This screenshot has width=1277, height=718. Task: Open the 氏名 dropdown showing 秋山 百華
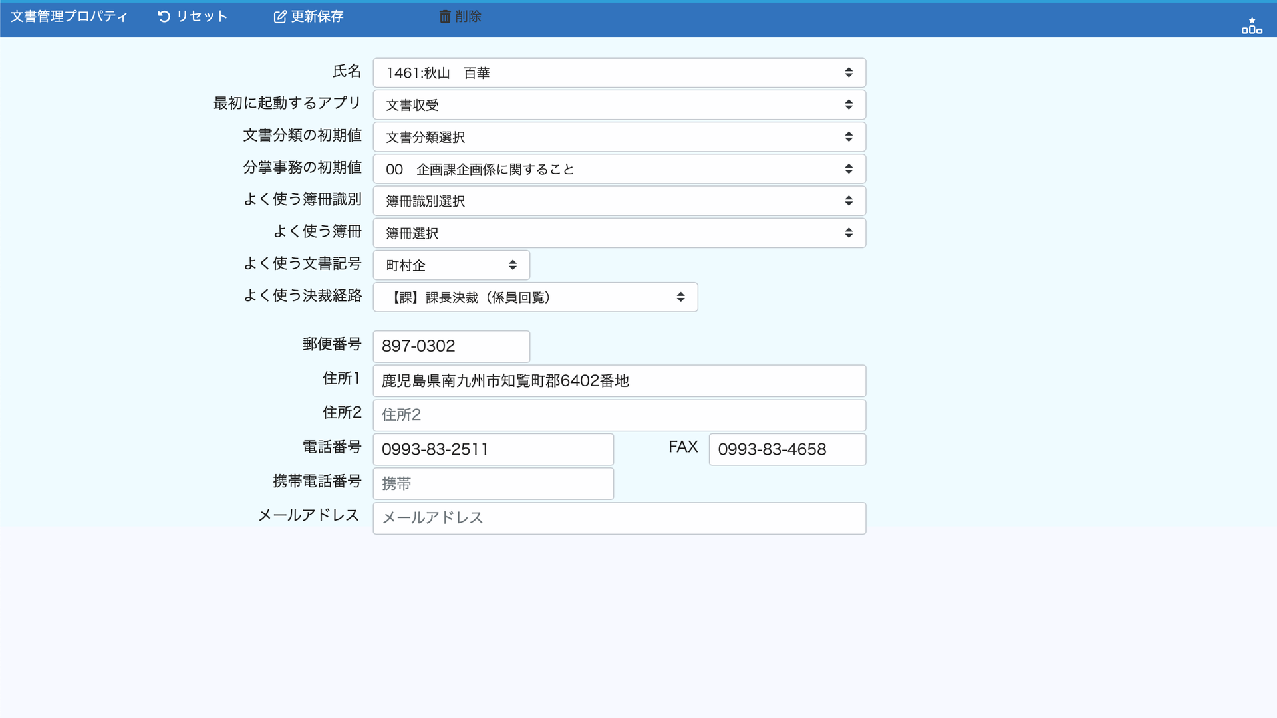619,73
